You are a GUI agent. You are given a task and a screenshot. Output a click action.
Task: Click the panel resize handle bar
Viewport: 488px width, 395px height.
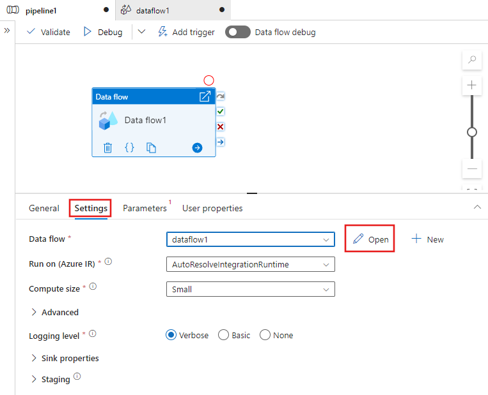click(x=252, y=193)
